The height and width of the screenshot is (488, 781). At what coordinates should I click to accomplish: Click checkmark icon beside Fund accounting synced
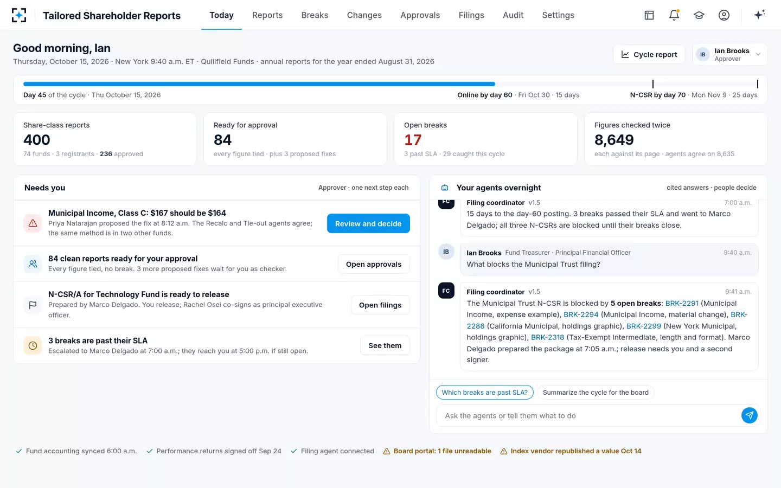point(19,451)
